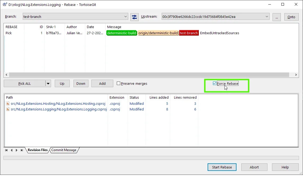Image resolution: width=303 pixels, height=177 pixels.
Task: Enable Preserve merges checkbox
Action: coord(118,83)
